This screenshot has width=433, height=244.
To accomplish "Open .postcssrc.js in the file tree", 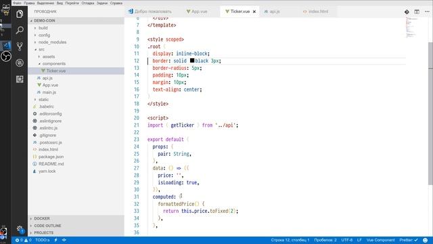I will (x=76, y=142).
